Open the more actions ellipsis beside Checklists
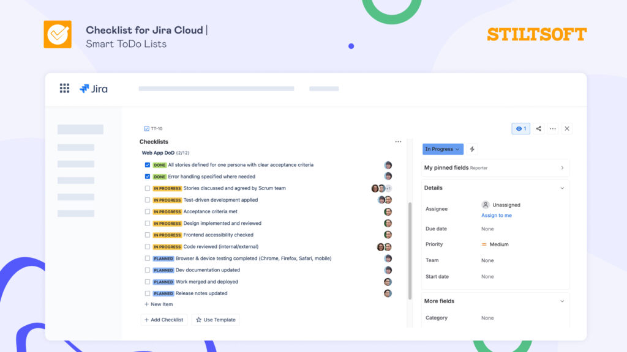627x352 pixels. coord(399,141)
